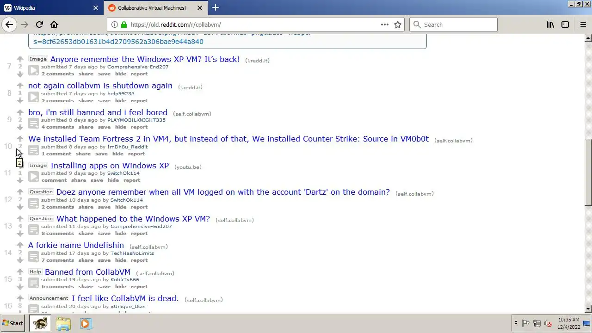Open 'Anyone remember the Windows XP VM? It's back!'
Screen dimensions: 592x333
(145, 59)
